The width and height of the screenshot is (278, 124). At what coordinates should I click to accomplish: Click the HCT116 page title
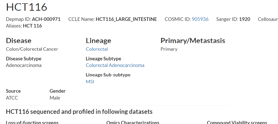pos(26,7)
